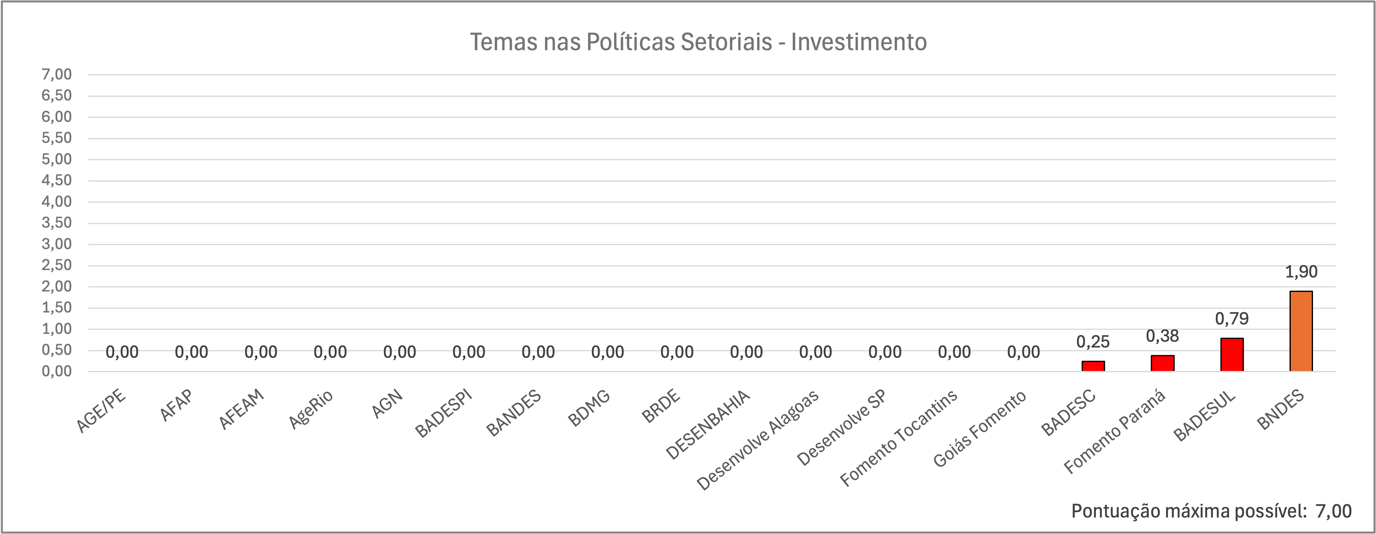Image resolution: width=1376 pixels, height=534 pixels.
Task: Select the 0,79 data label
Action: 1231,319
